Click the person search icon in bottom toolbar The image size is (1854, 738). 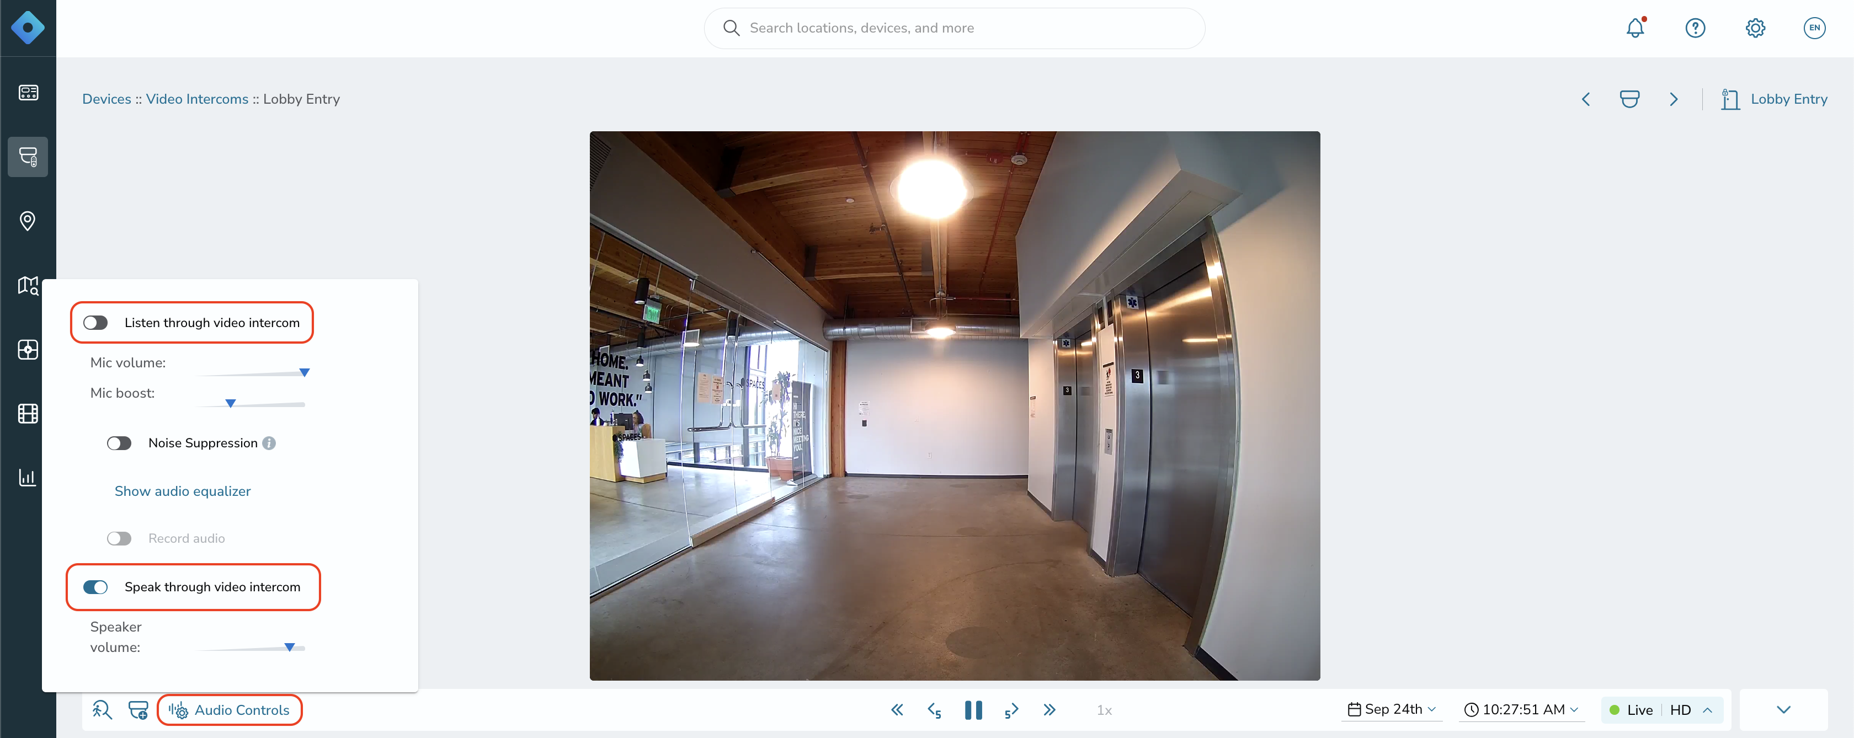click(102, 710)
